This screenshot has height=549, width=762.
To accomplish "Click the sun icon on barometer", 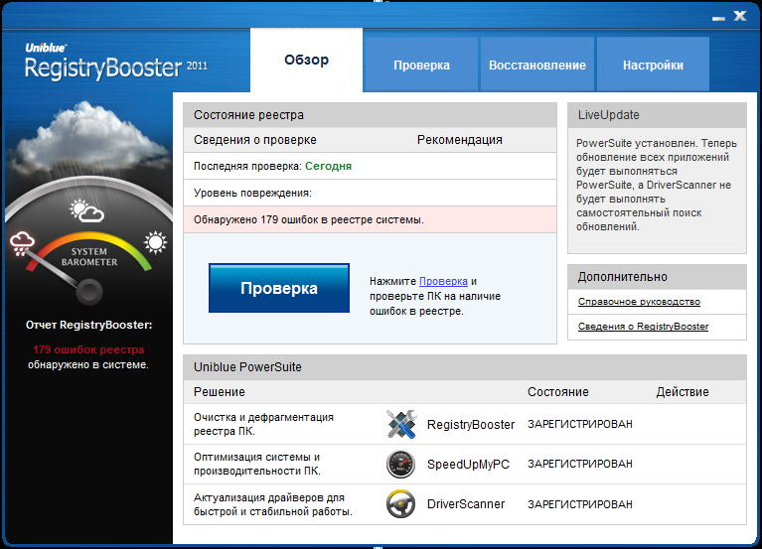I will pos(155,242).
